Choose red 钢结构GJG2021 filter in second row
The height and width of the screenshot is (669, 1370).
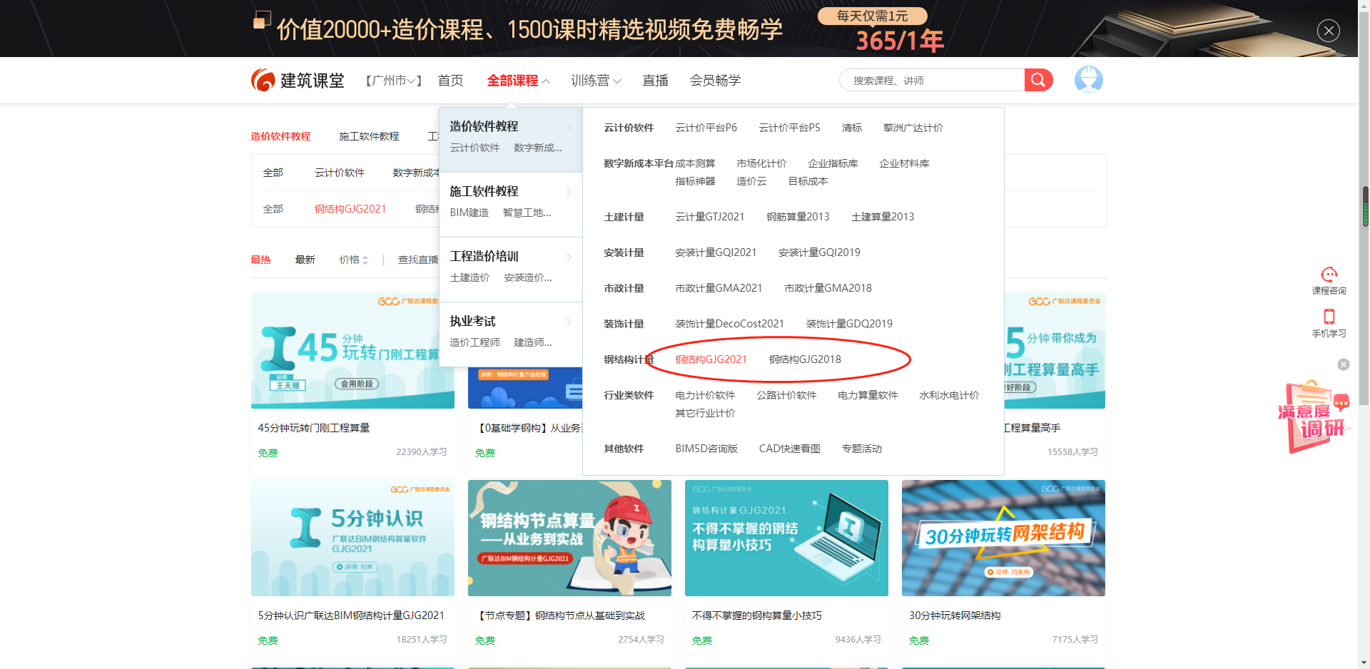(350, 209)
